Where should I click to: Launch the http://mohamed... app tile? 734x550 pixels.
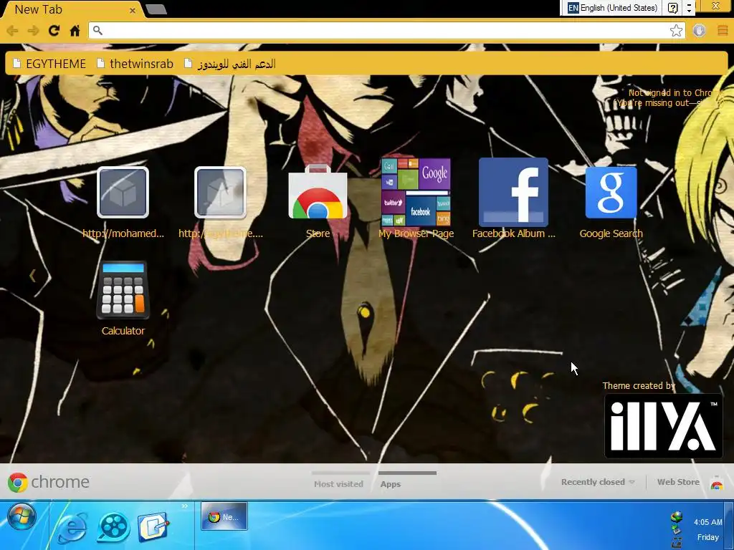(x=123, y=203)
